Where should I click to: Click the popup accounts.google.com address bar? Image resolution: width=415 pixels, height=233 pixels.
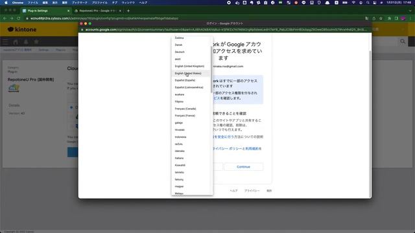click(225, 30)
